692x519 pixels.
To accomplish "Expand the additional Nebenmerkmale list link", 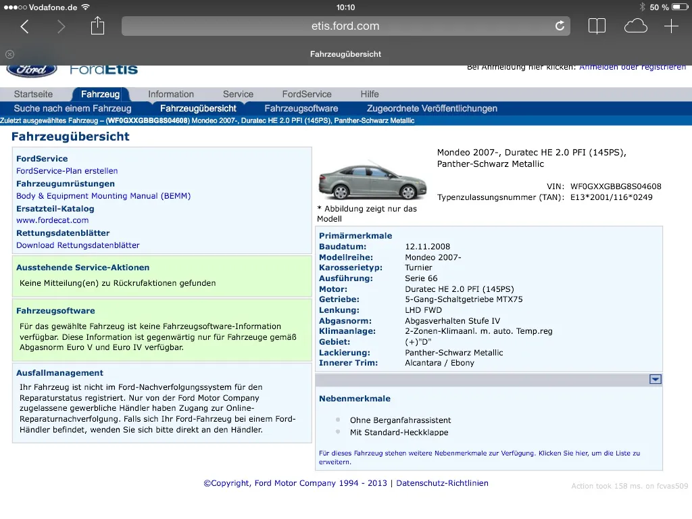I will (x=479, y=458).
